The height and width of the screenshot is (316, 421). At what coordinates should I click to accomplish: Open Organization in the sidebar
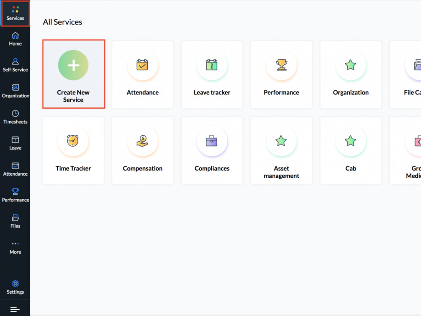point(15,91)
